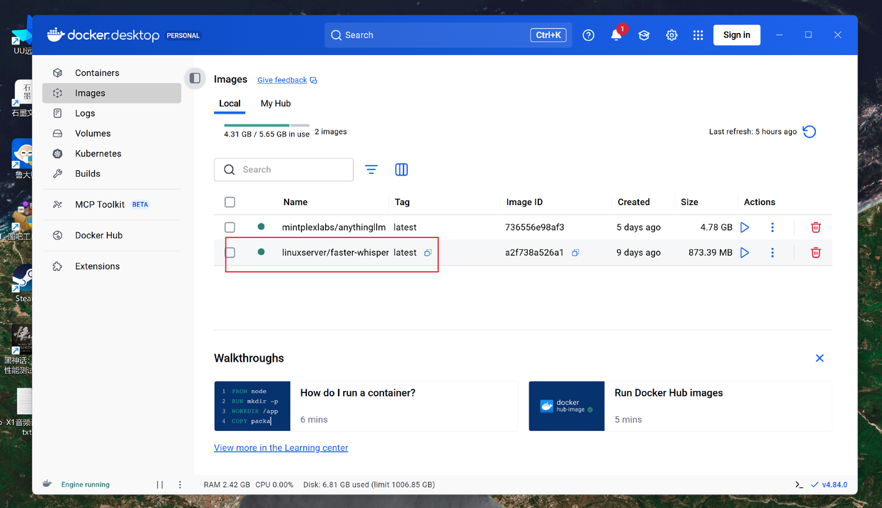The image size is (882, 508).
Task: Open the Containers section
Action: coord(111,73)
